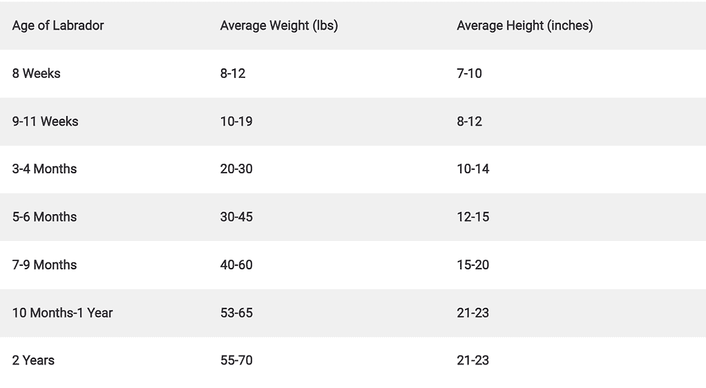Click the 20-30 weight cell

(236, 168)
